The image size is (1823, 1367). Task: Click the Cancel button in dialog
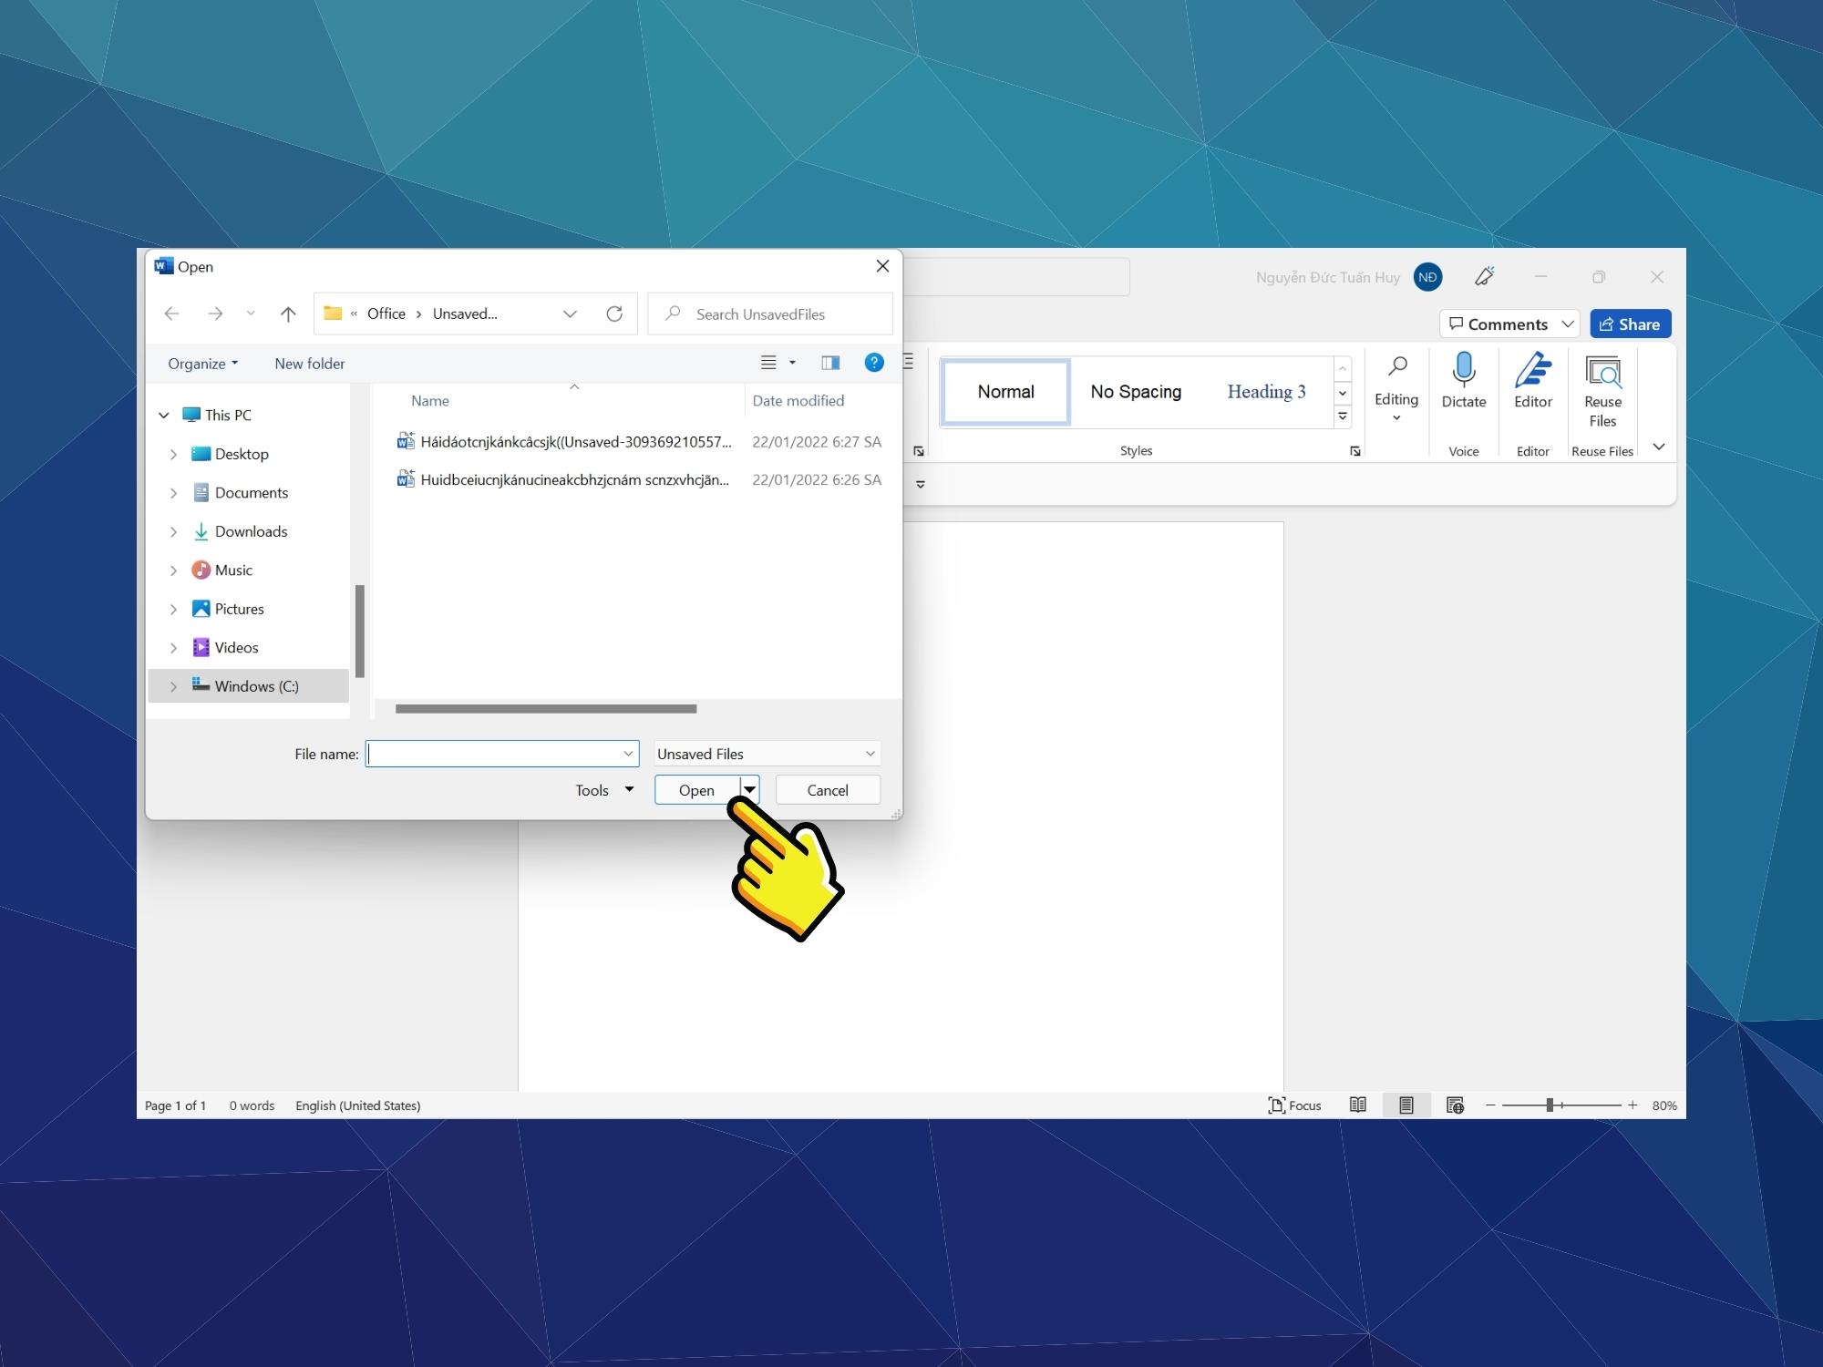coord(827,790)
